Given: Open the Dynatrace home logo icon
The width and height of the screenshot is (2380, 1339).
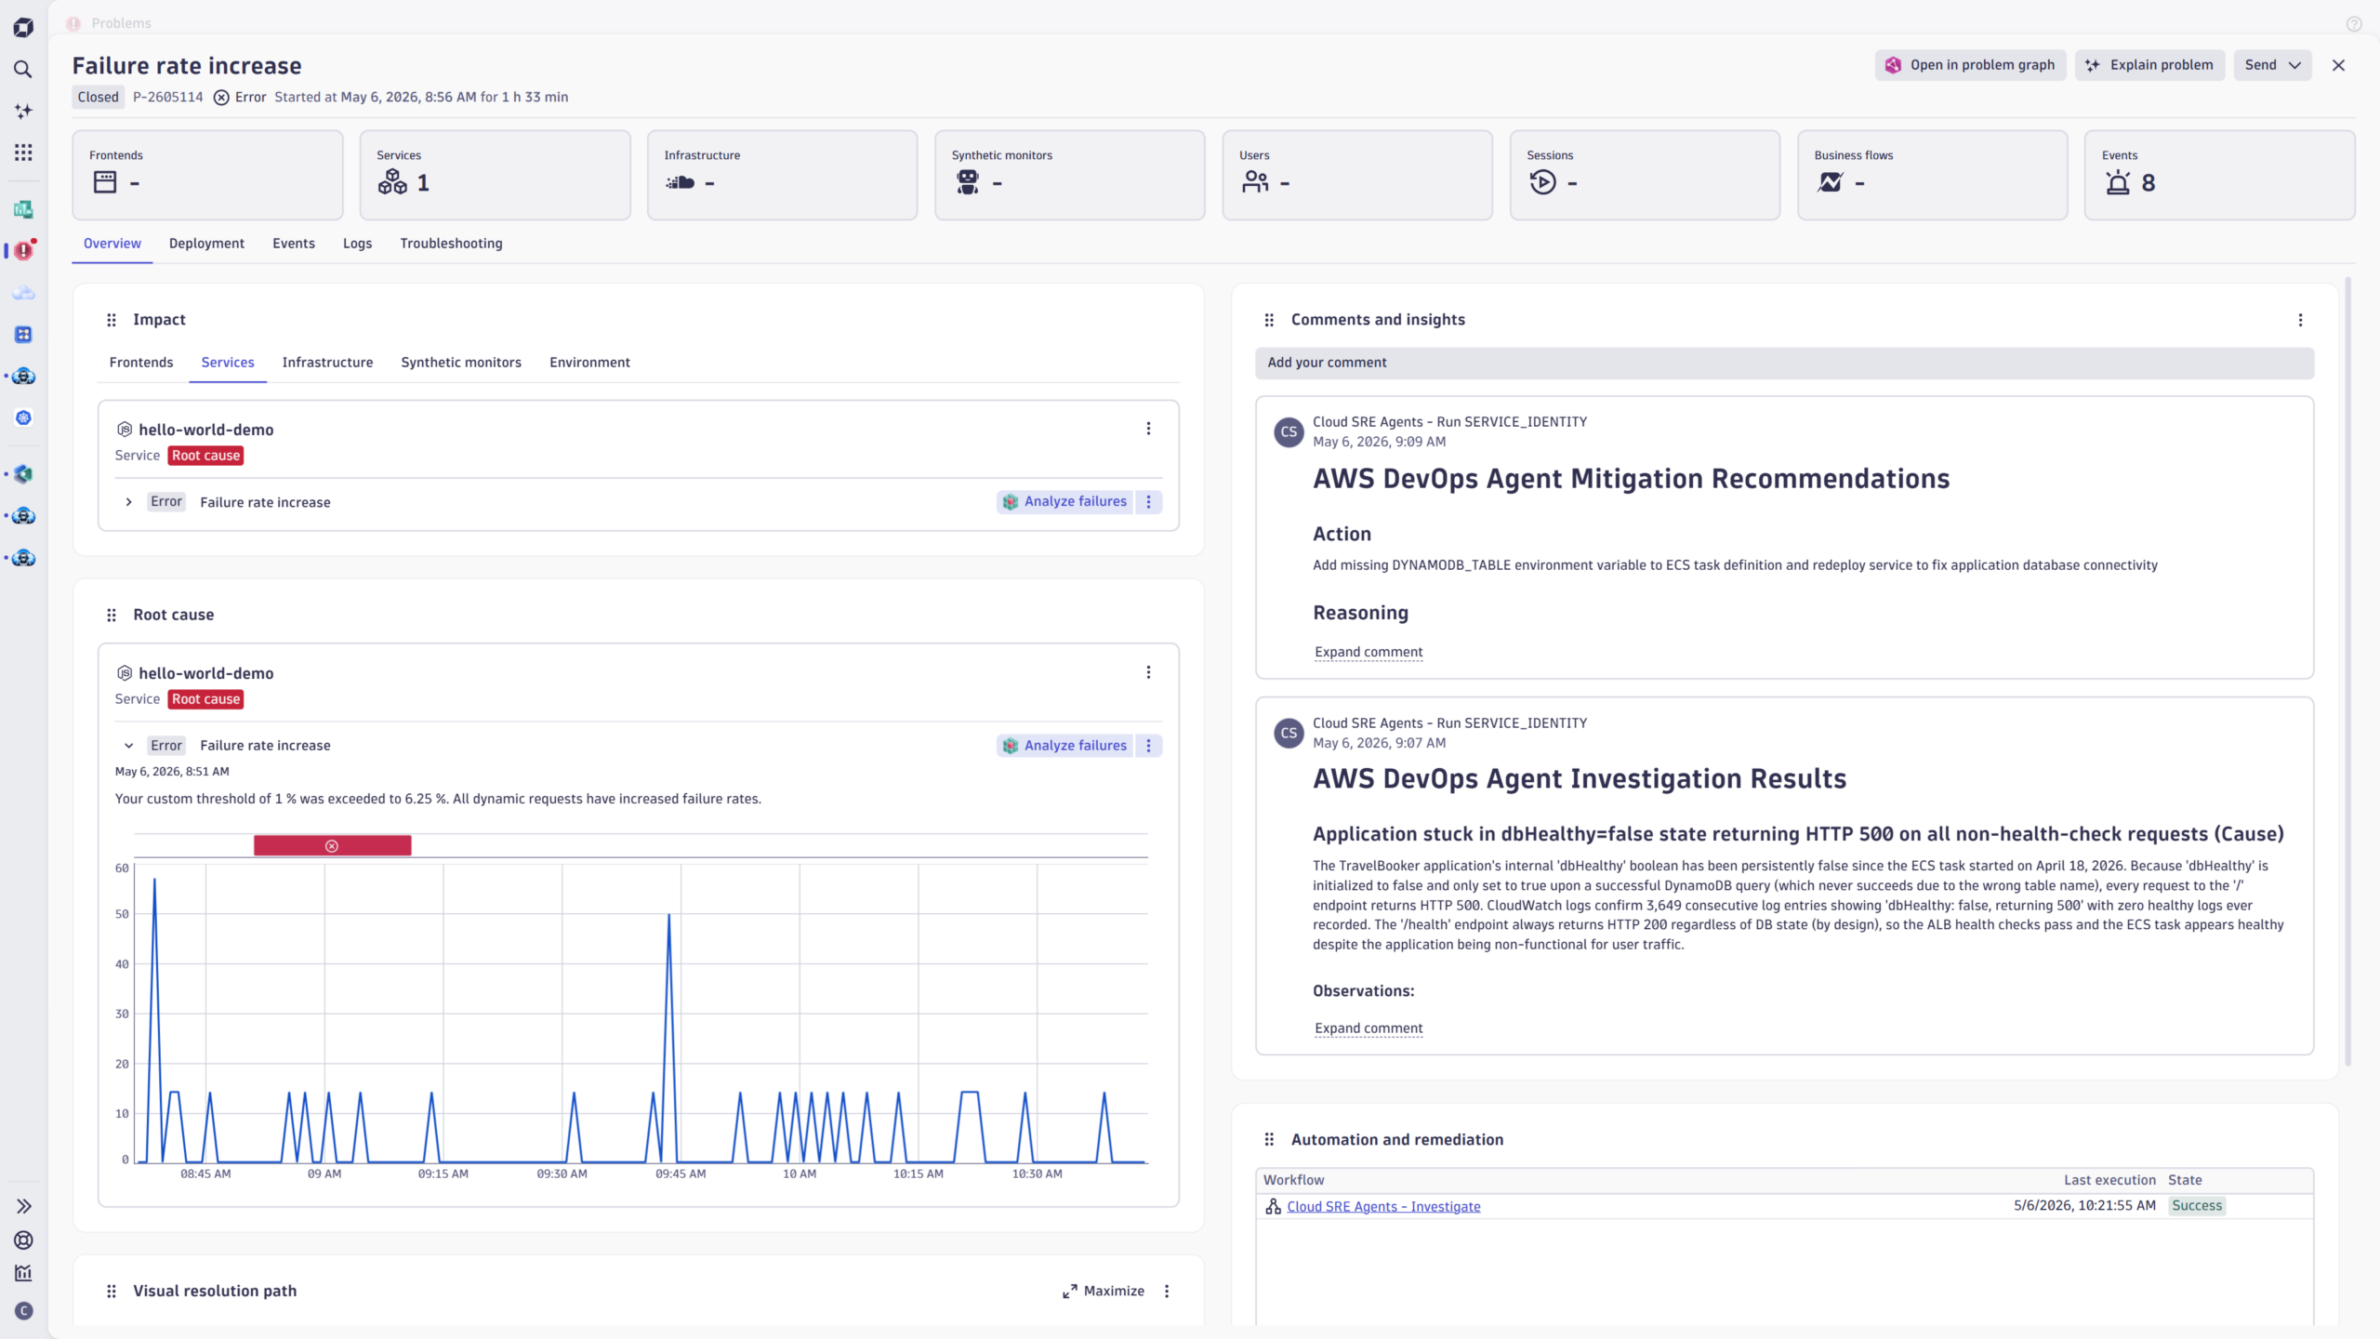Looking at the screenshot, I should [23, 28].
